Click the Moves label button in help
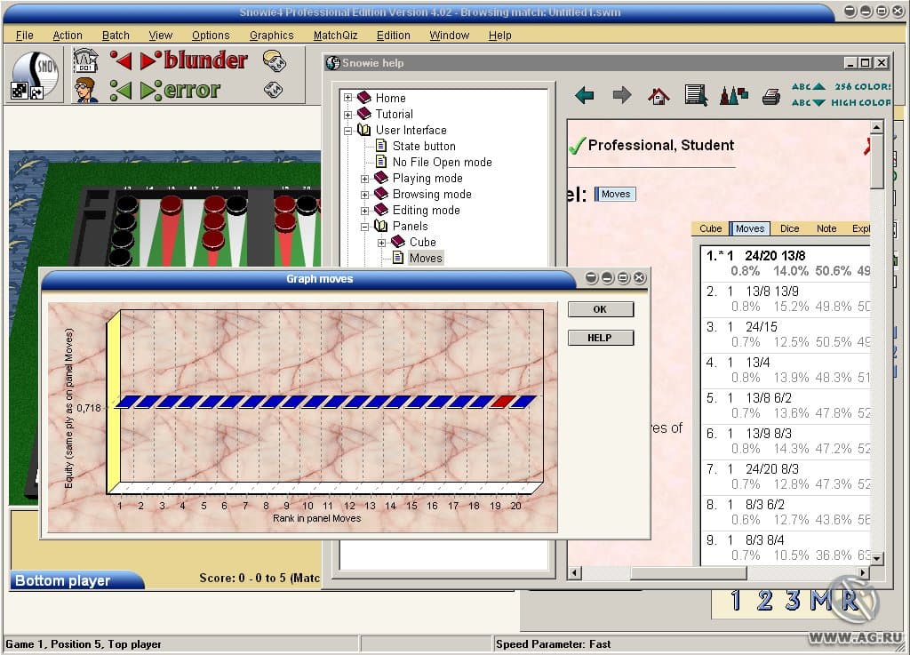The image size is (910, 655). (x=615, y=194)
